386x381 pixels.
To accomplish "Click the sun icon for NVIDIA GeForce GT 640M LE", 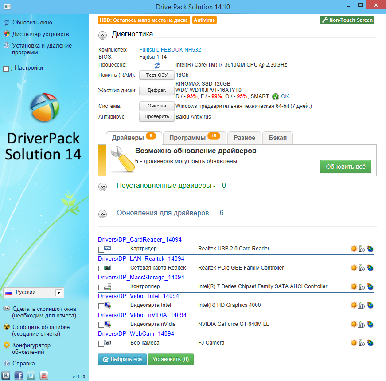I will pos(354,324).
